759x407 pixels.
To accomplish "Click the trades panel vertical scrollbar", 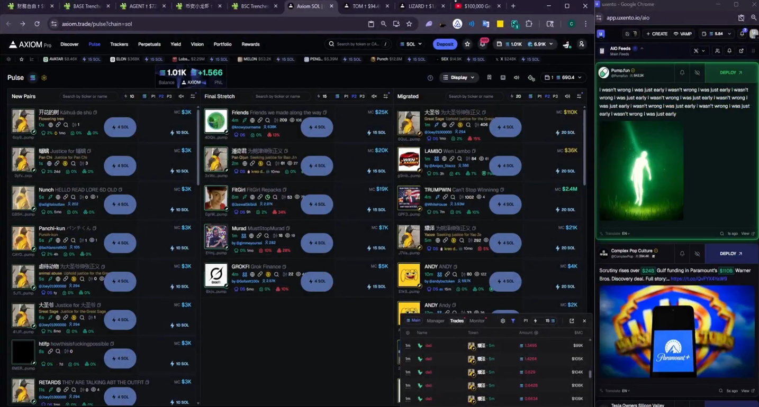I will coord(590,374).
